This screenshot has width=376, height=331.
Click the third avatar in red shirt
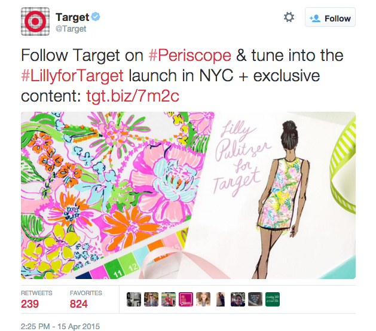pos(169,299)
